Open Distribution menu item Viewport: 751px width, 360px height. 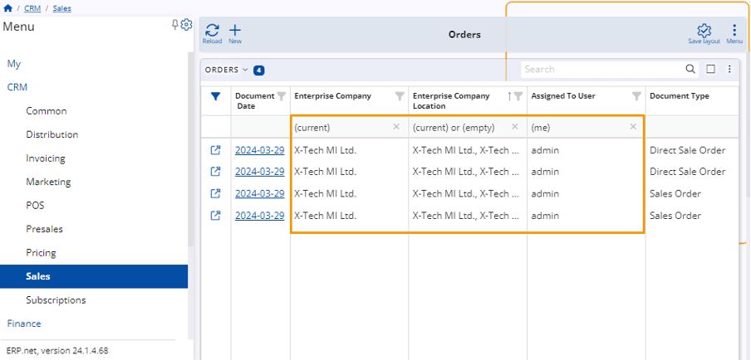click(x=52, y=134)
